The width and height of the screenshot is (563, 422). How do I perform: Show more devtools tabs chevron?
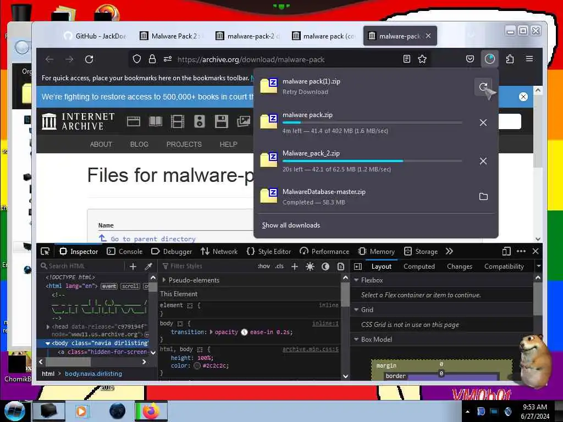pyautogui.click(x=449, y=251)
